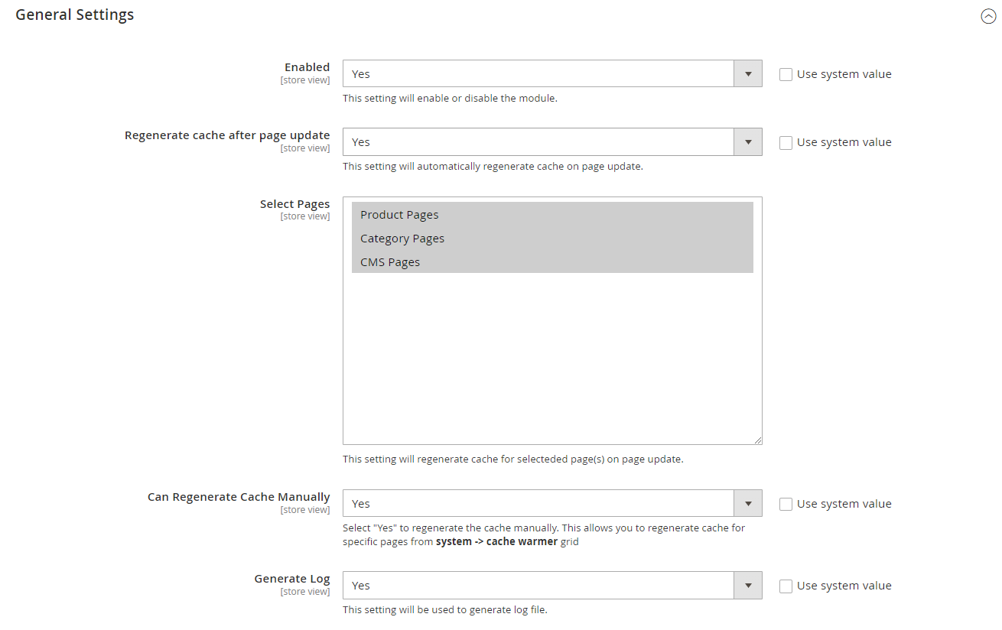Enable Use system value for Can Regenerate Manually

click(786, 505)
